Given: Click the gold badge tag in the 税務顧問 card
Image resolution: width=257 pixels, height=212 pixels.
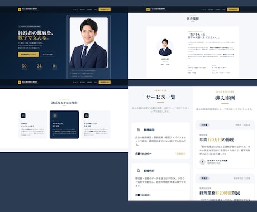Looking at the screenshot, I should tap(180, 153).
